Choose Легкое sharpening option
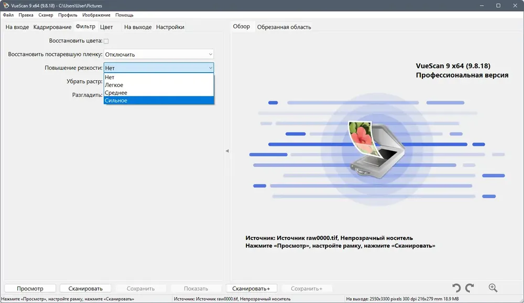 (x=158, y=85)
